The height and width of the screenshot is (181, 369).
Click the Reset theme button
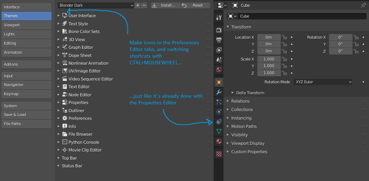195,5
